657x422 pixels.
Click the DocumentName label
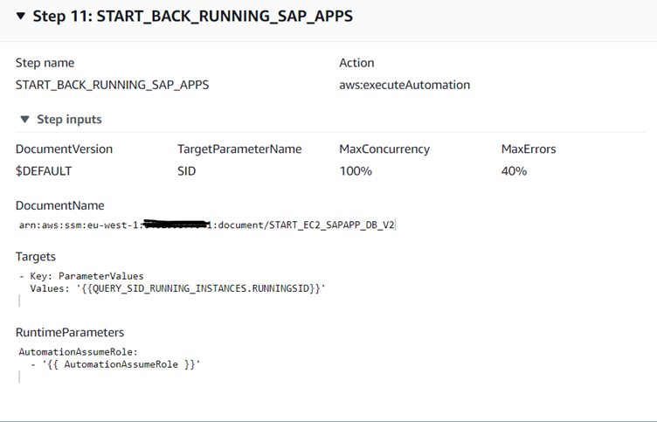coord(60,206)
